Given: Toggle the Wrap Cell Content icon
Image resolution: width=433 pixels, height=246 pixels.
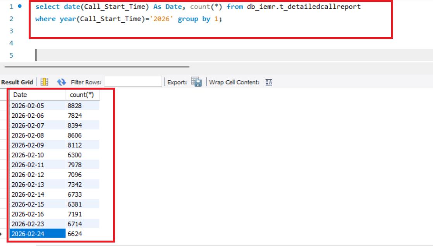Looking at the screenshot, I should pos(269,82).
